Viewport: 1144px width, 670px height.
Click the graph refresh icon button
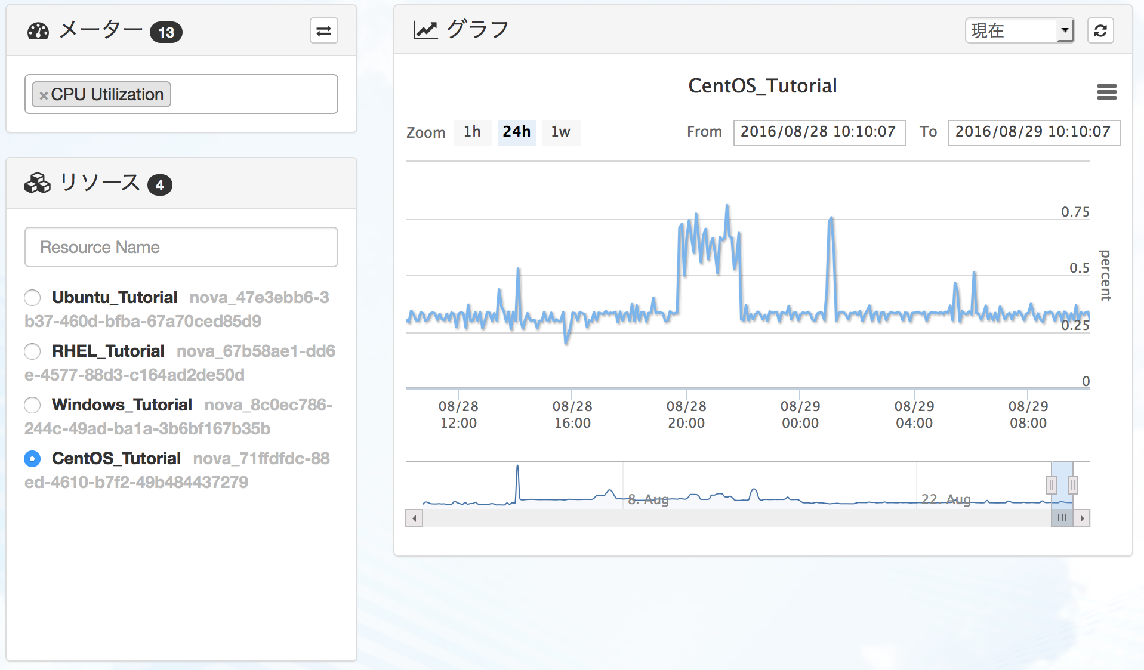[x=1100, y=30]
